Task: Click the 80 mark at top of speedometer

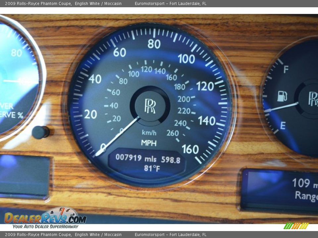Action: click(x=154, y=44)
